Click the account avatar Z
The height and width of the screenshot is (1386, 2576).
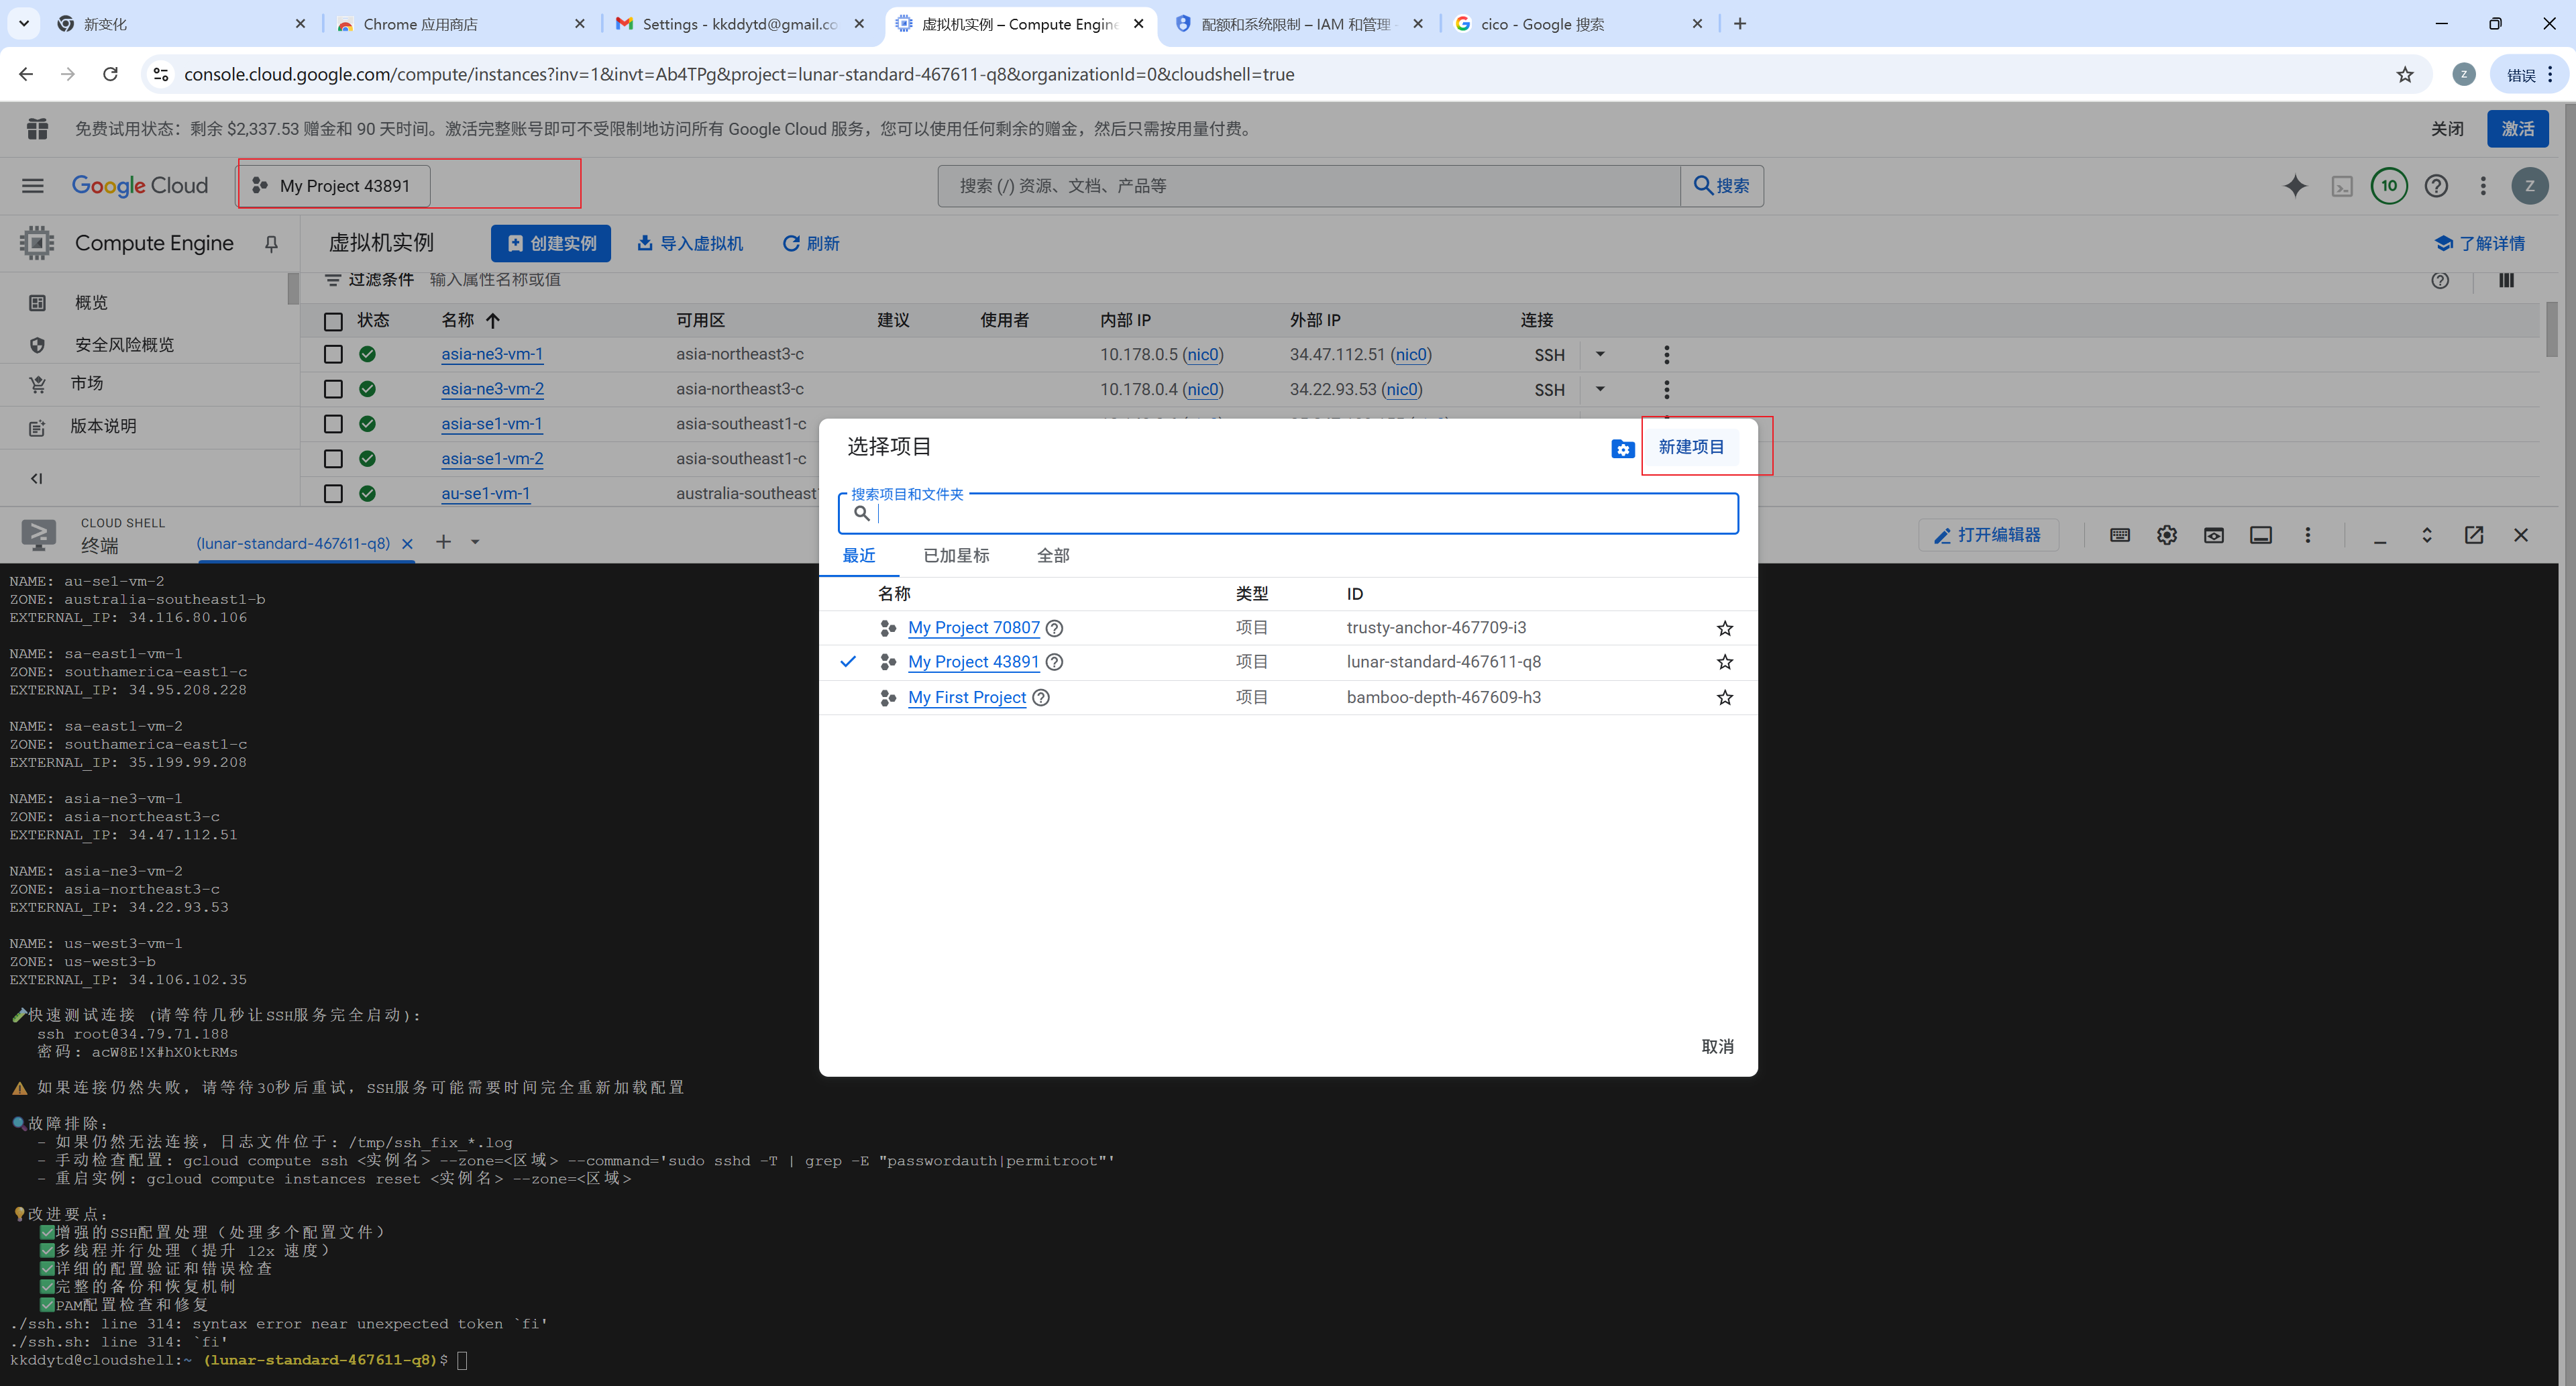pyautogui.click(x=2530, y=186)
